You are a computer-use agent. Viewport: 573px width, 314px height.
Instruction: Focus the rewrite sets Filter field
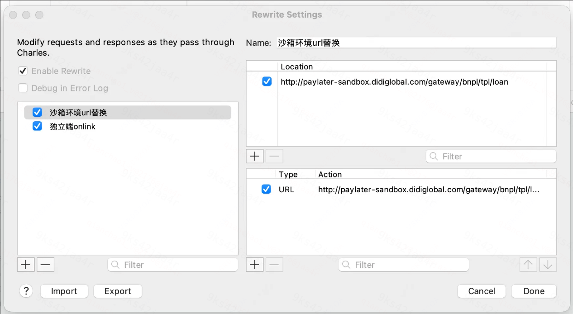[x=173, y=265]
